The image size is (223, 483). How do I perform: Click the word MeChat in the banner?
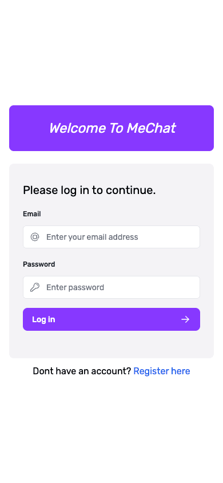click(151, 128)
